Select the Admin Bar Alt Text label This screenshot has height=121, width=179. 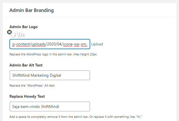(26, 65)
